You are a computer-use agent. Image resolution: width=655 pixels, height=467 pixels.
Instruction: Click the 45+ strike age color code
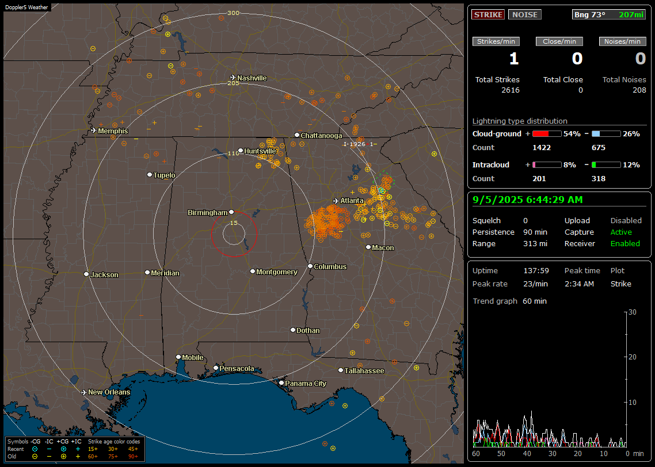[133, 449]
